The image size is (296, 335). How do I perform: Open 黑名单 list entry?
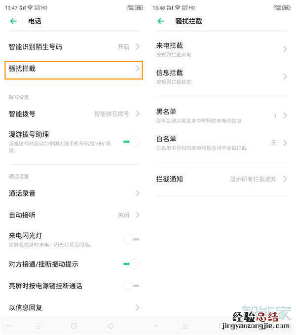click(221, 115)
